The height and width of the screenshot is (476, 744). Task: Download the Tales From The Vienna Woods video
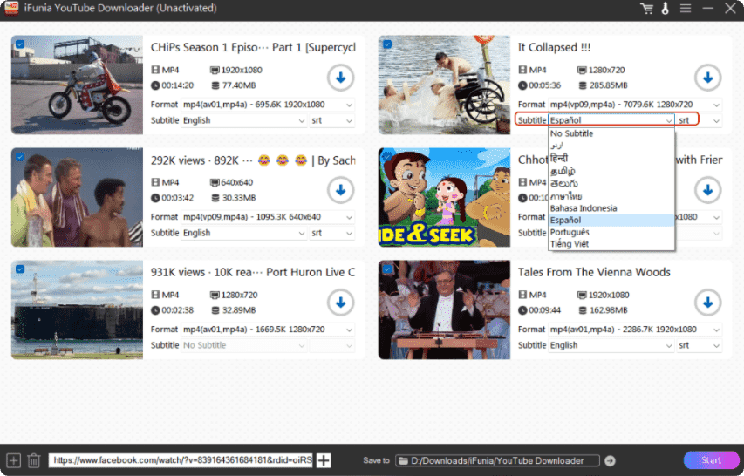tap(707, 303)
